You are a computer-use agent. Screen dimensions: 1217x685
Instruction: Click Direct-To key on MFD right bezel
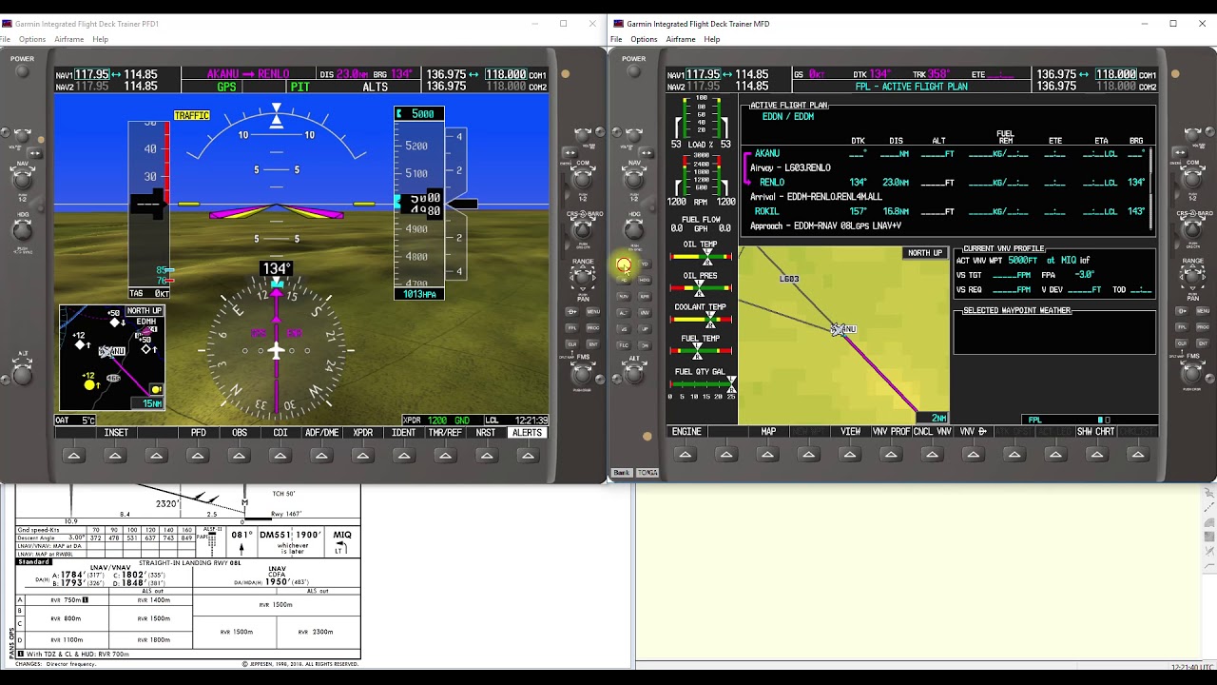tap(1181, 310)
